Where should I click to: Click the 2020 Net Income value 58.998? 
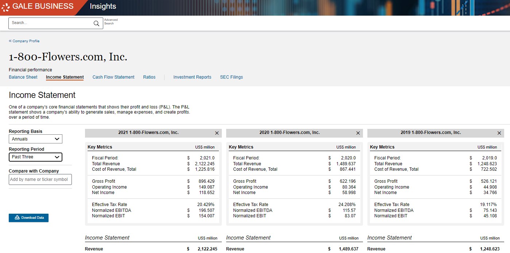point(349,193)
